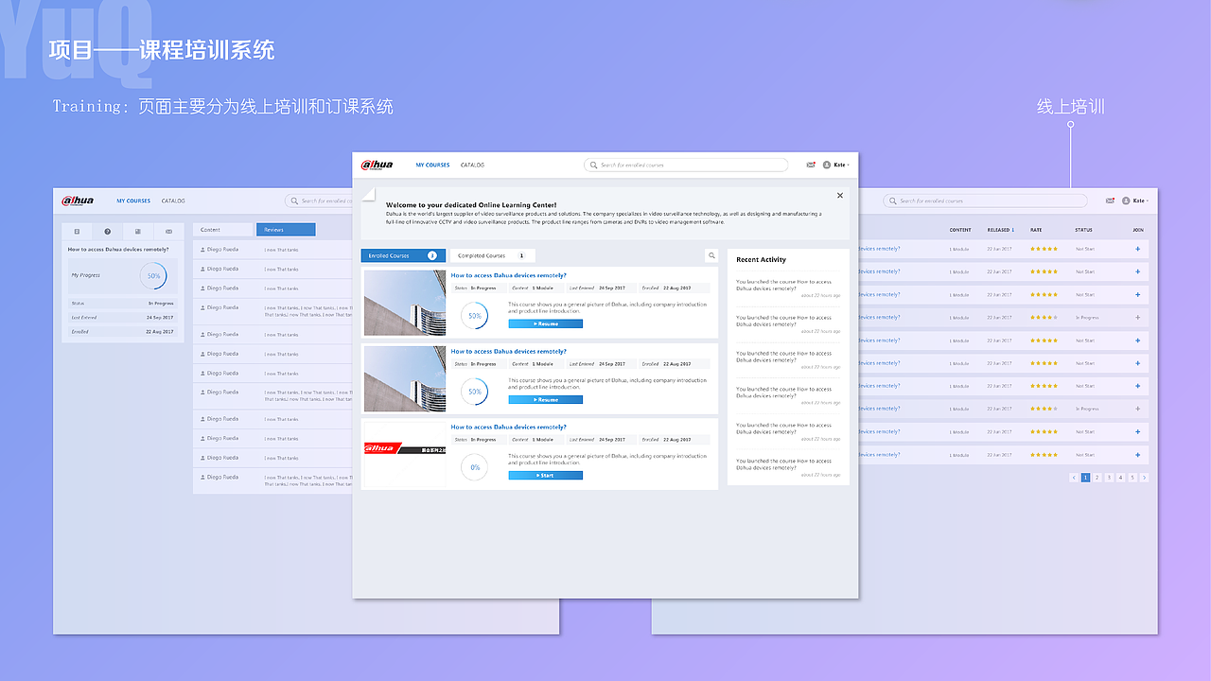Viewport: 1211px width, 681px height.
Task: Go to previous page in right window pagination
Action: pos(1074,478)
